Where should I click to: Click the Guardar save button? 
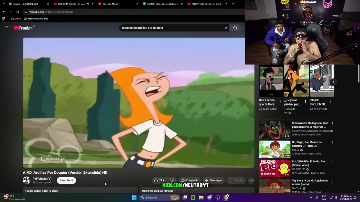coord(236,180)
